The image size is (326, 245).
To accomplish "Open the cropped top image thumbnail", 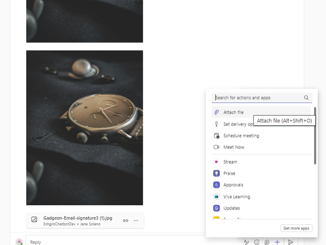I will point(84,21).
